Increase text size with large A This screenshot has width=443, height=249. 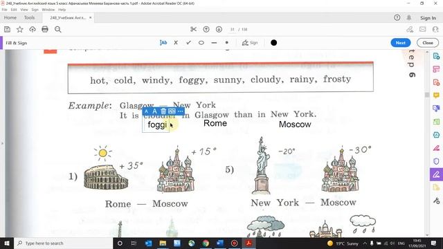click(x=154, y=111)
